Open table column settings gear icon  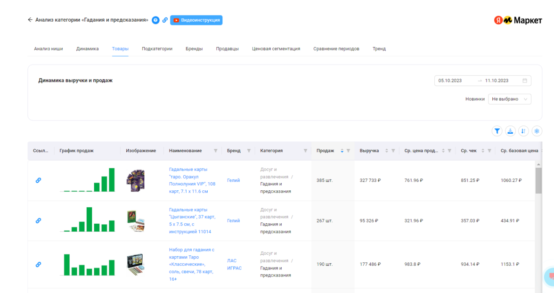(x=537, y=131)
